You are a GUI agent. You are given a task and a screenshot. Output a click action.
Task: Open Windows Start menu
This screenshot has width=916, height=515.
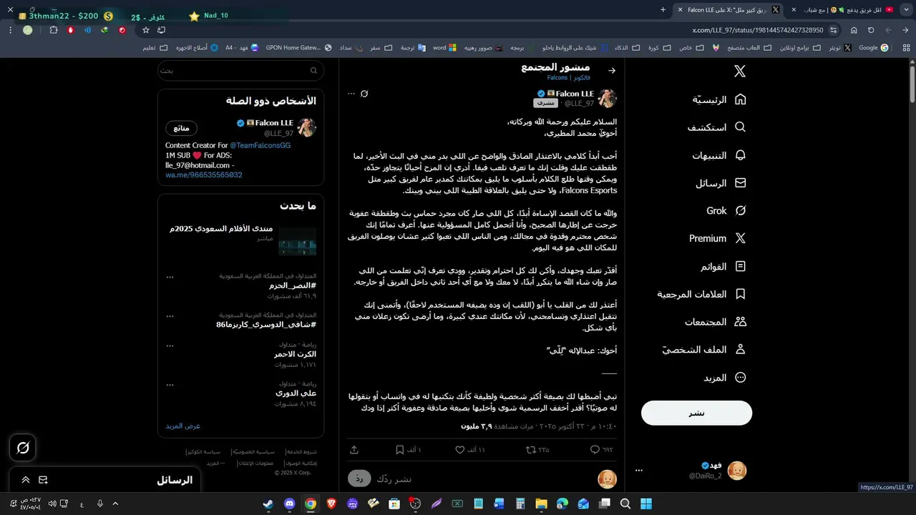[647, 504]
